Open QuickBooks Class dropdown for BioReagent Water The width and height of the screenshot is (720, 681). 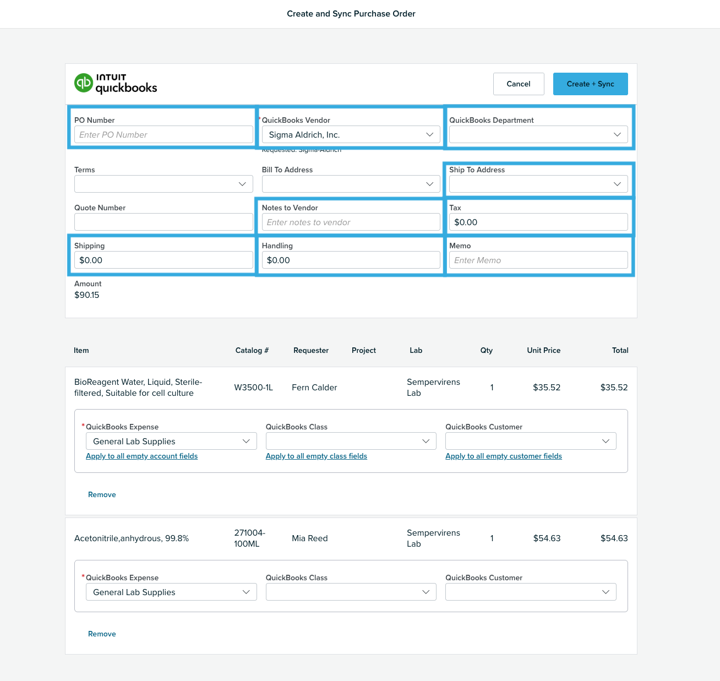pos(351,441)
